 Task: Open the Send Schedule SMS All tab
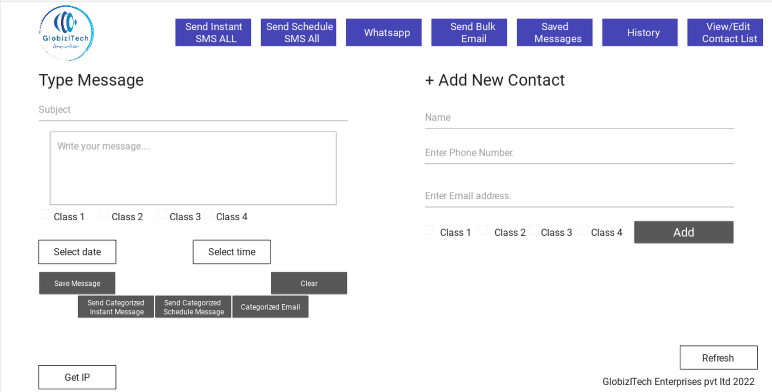(x=299, y=33)
